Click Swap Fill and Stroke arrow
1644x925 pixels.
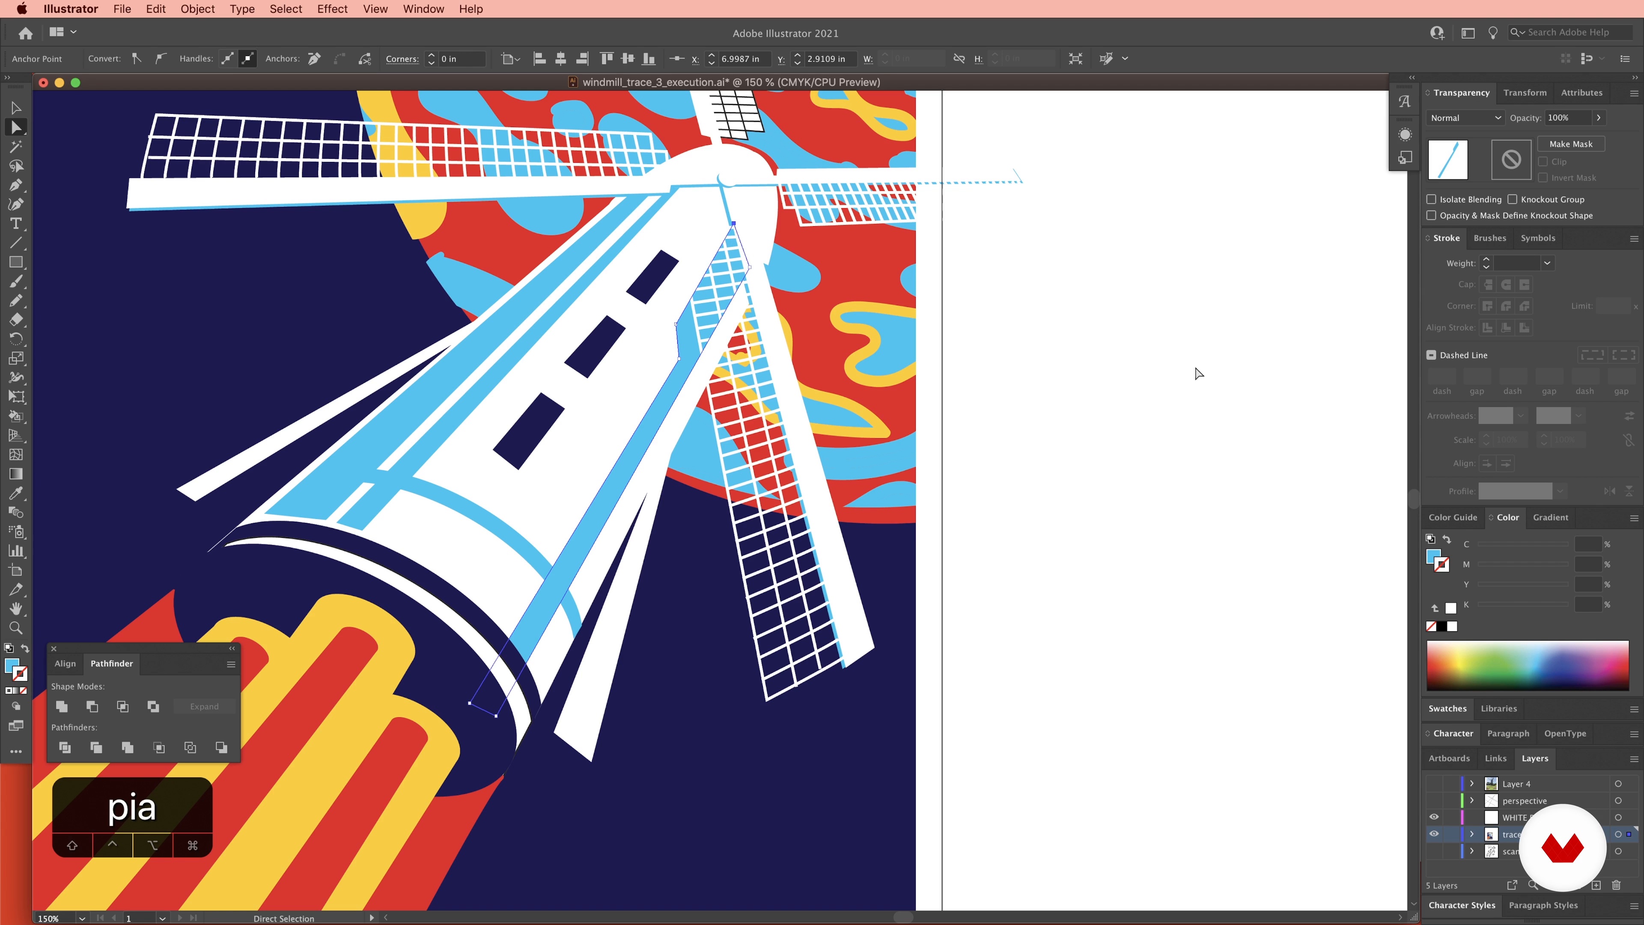25,648
